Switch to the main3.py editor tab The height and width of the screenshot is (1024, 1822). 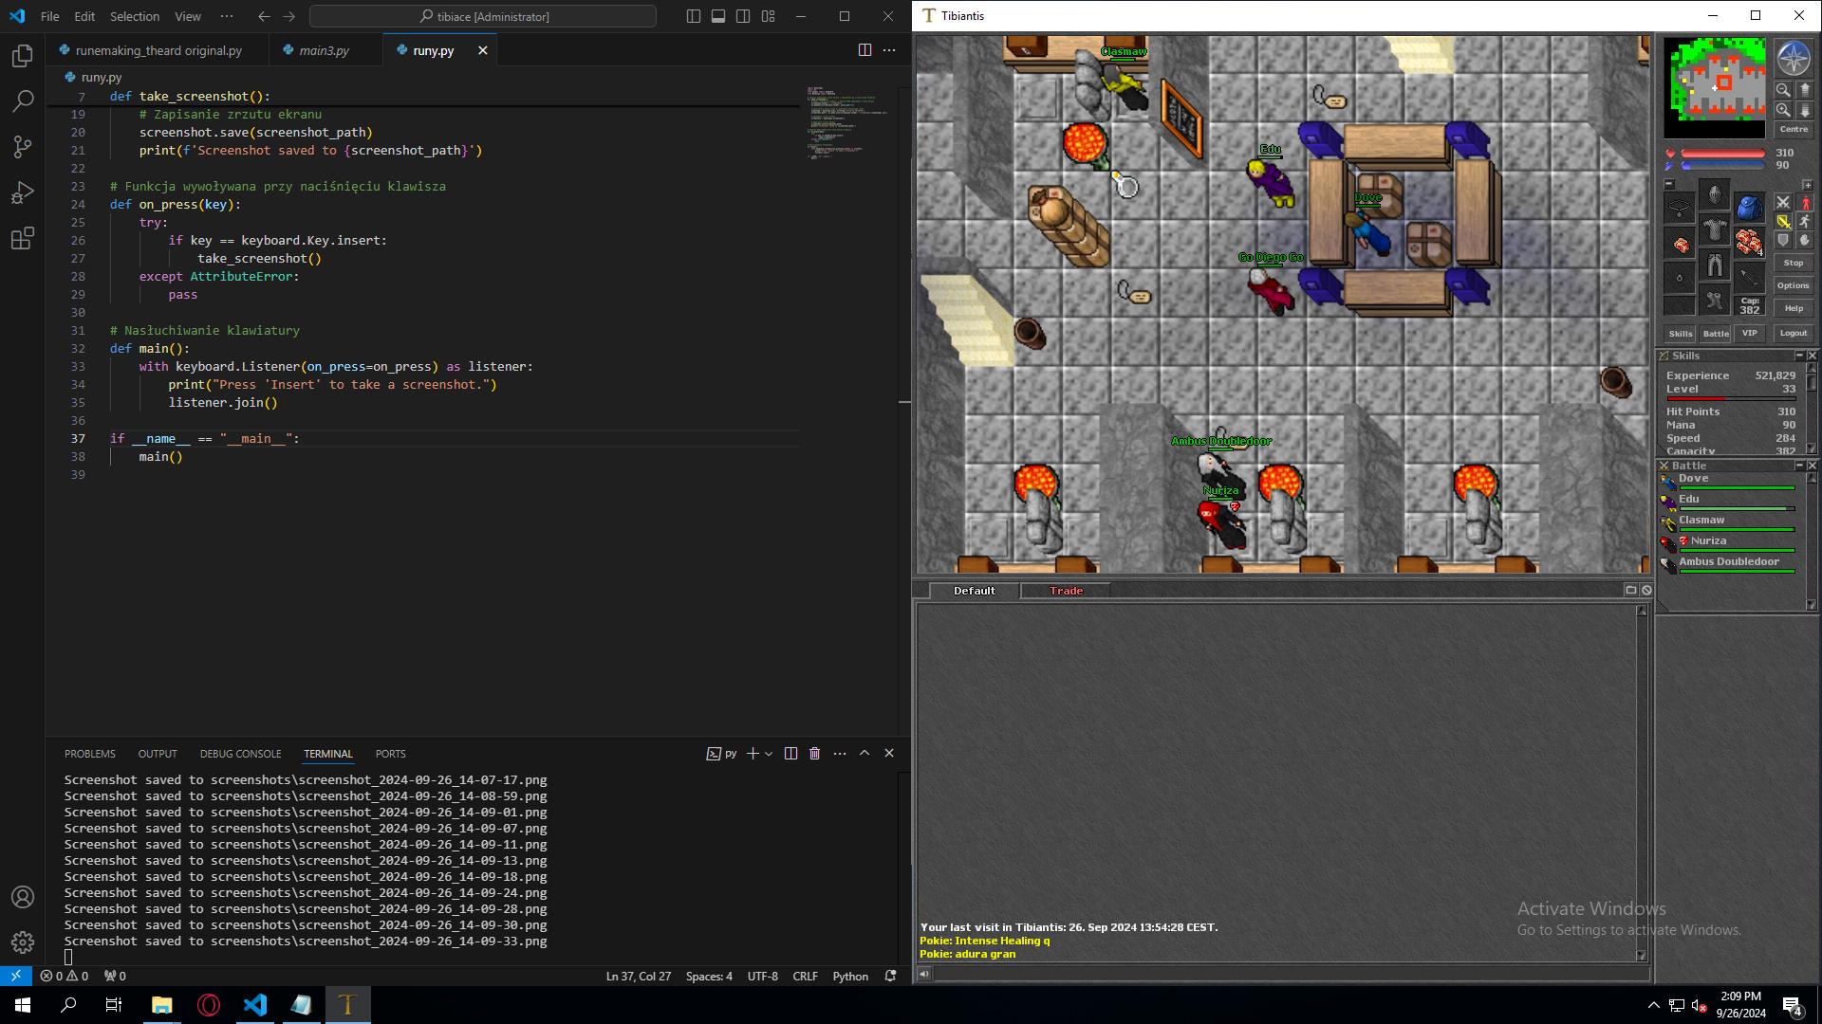point(324,50)
